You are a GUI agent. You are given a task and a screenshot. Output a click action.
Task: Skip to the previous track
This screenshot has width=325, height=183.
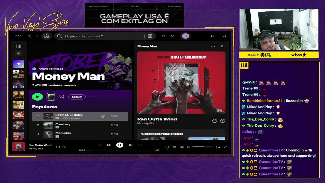pos(109,145)
